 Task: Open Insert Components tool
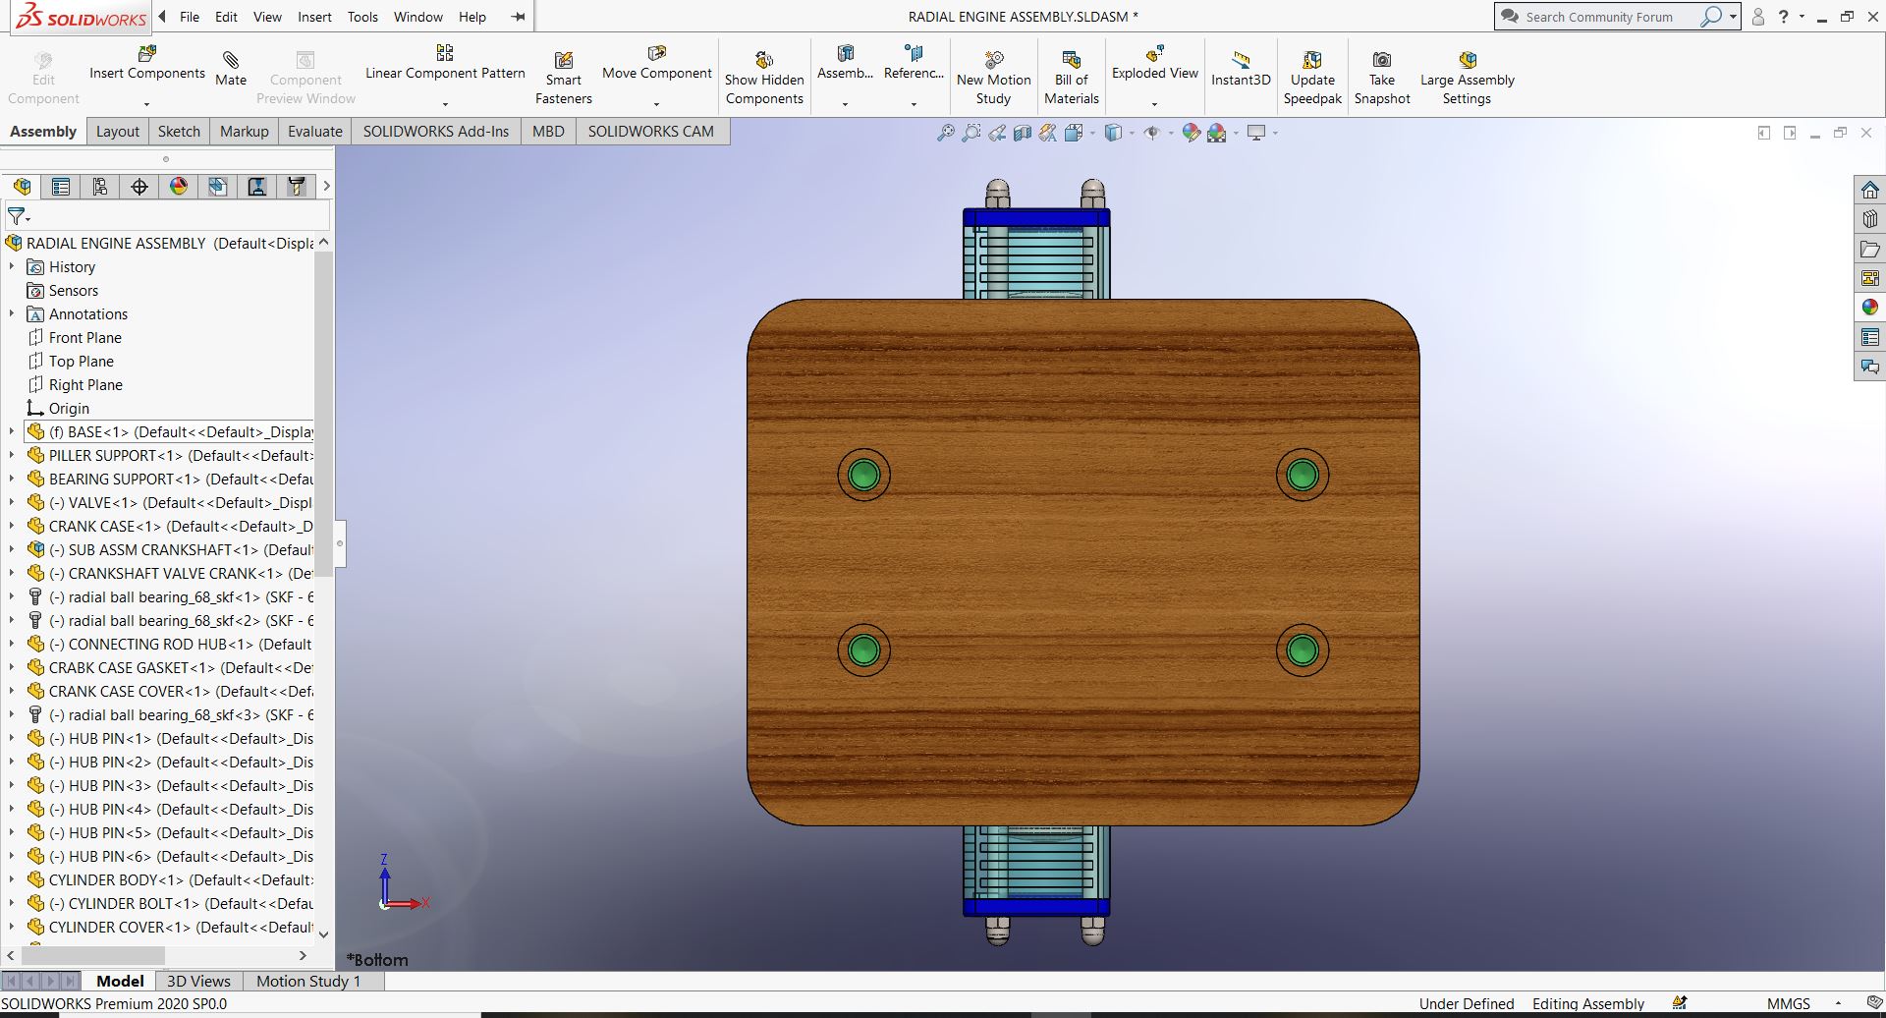[x=147, y=53]
